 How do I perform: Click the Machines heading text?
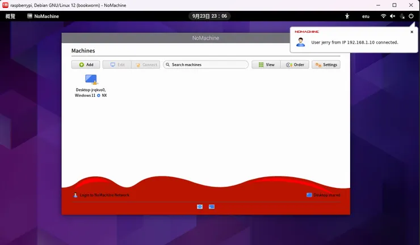tap(83, 51)
